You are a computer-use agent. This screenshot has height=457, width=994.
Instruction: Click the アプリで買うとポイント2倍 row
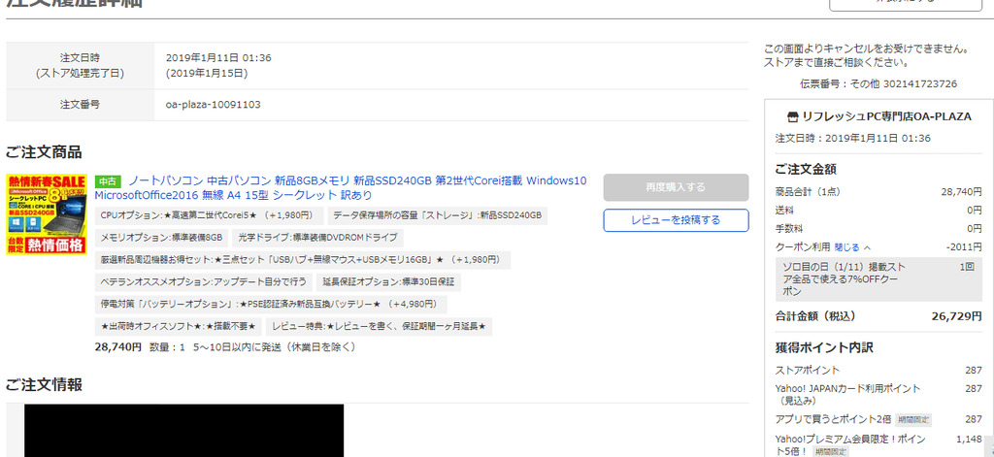878,419
